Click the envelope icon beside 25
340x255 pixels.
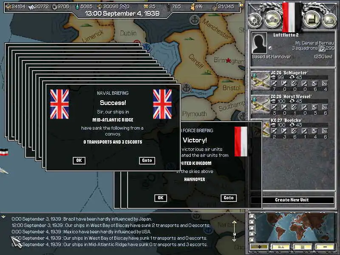coord(146,6)
